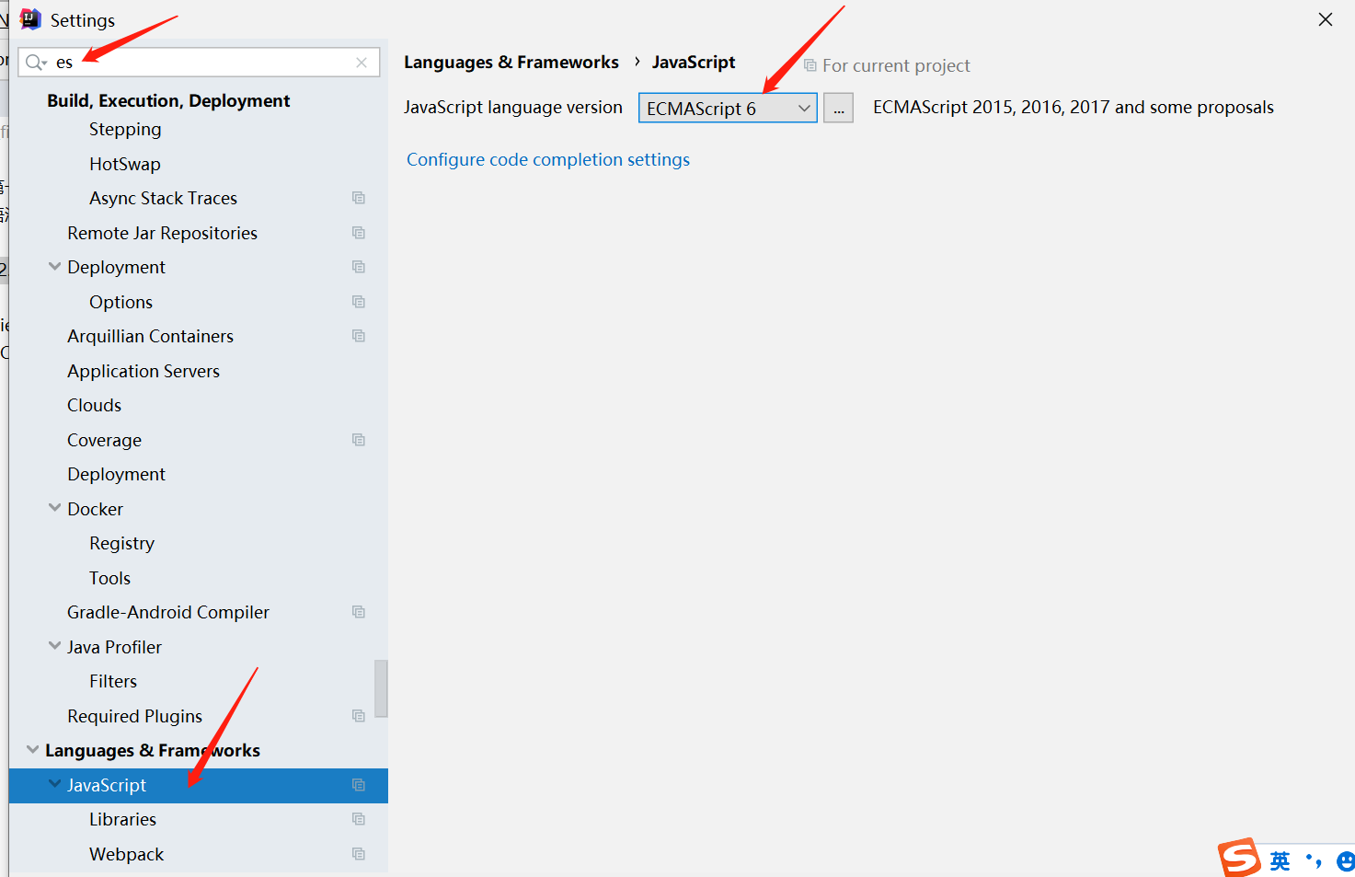The width and height of the screenshot is (1355, 877).
Task: Select Options under Deployment
Action: click(x=121, y=302)
